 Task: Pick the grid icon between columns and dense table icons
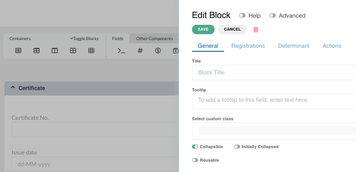click(x=73, y=51)
